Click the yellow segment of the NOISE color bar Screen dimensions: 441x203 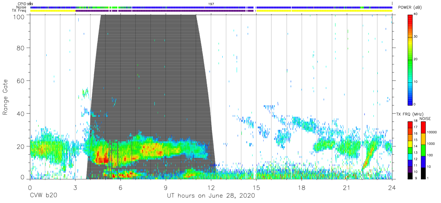point(424,138)
